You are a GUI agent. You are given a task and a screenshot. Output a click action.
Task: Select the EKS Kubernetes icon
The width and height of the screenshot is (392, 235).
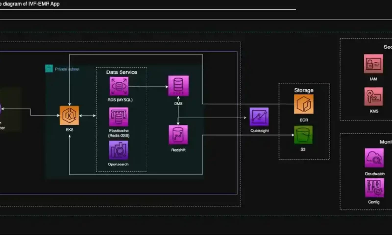(69, 116)
